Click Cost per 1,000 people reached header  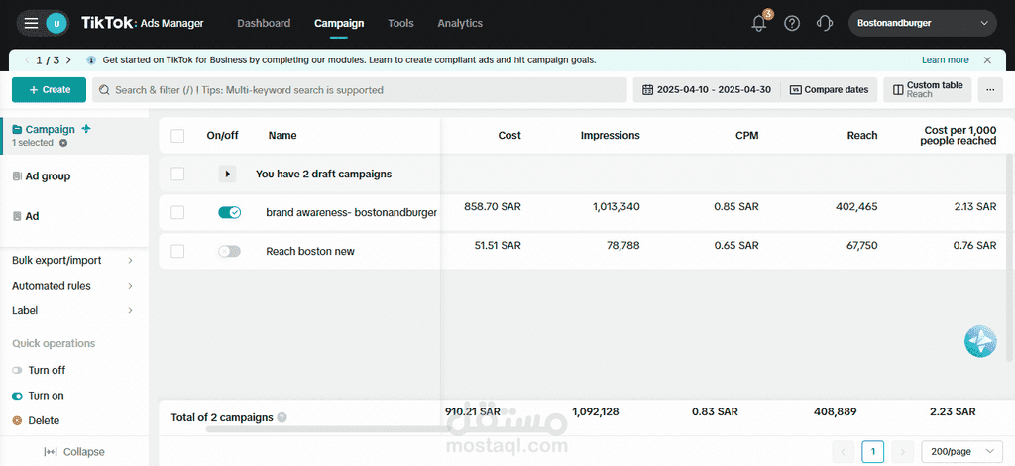point(959,135)
